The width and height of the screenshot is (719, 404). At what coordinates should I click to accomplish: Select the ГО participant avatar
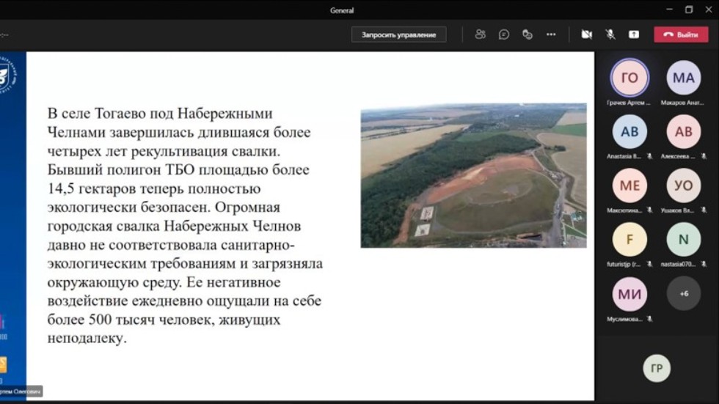click(x=629, y=78)
